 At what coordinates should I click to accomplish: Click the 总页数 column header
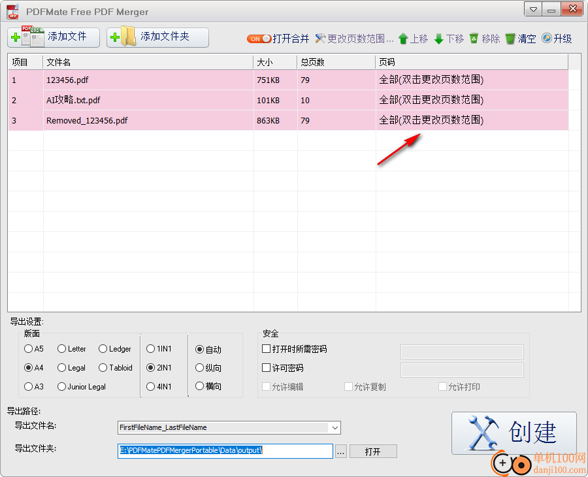pyautogui.click(x=336, y=62)
